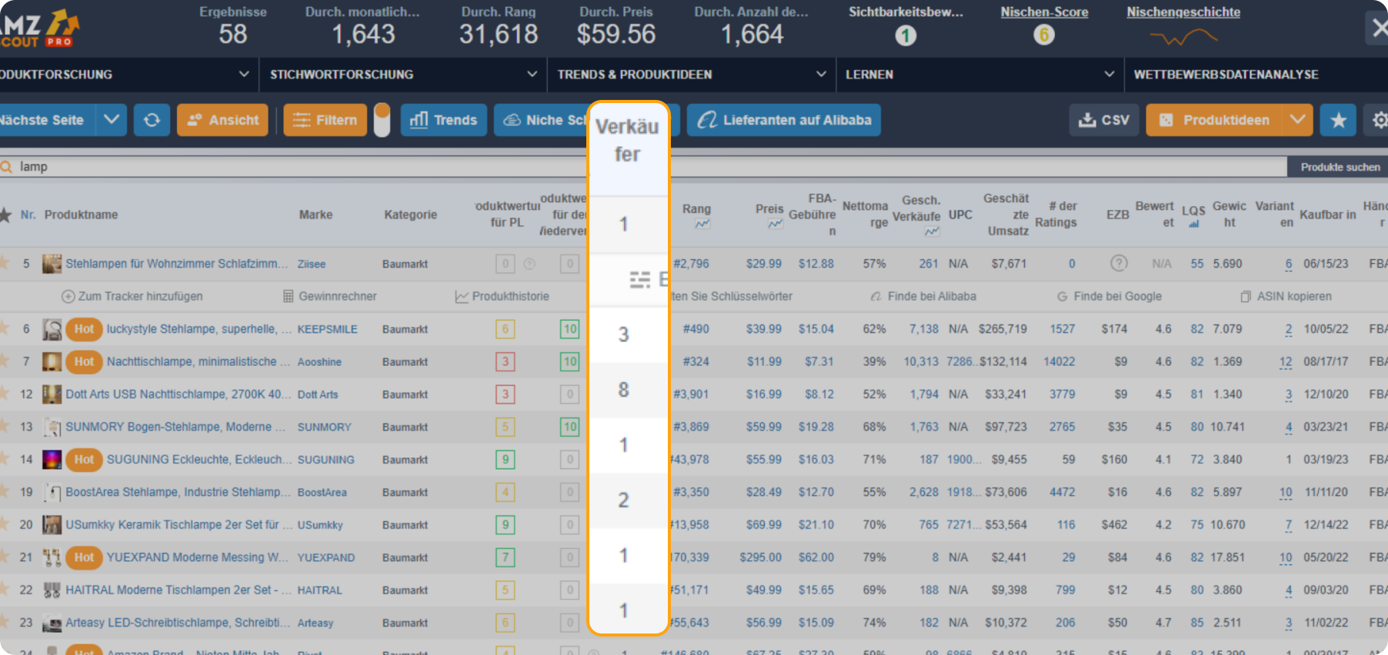Export the results with the CSV button
The image size is (1388, 655).
point(1104,120)
